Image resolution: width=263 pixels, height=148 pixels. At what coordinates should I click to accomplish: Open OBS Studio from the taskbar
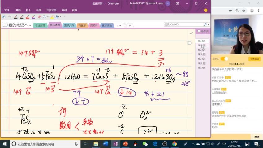[x=165, y=144]
